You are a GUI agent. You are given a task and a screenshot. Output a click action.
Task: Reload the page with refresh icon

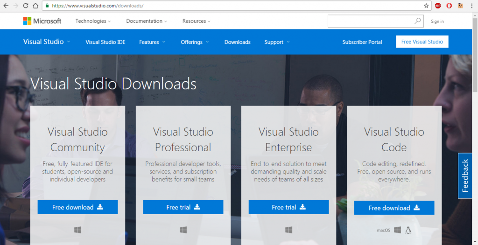click(26, 6)
